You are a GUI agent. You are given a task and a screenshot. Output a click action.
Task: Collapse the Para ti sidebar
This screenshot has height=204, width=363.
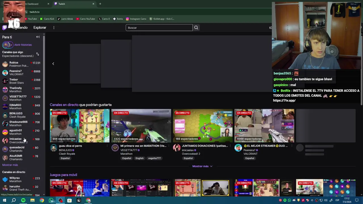pyautogui.click(x=38, y=37)
